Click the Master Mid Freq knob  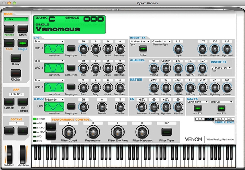tap(190, 87)
